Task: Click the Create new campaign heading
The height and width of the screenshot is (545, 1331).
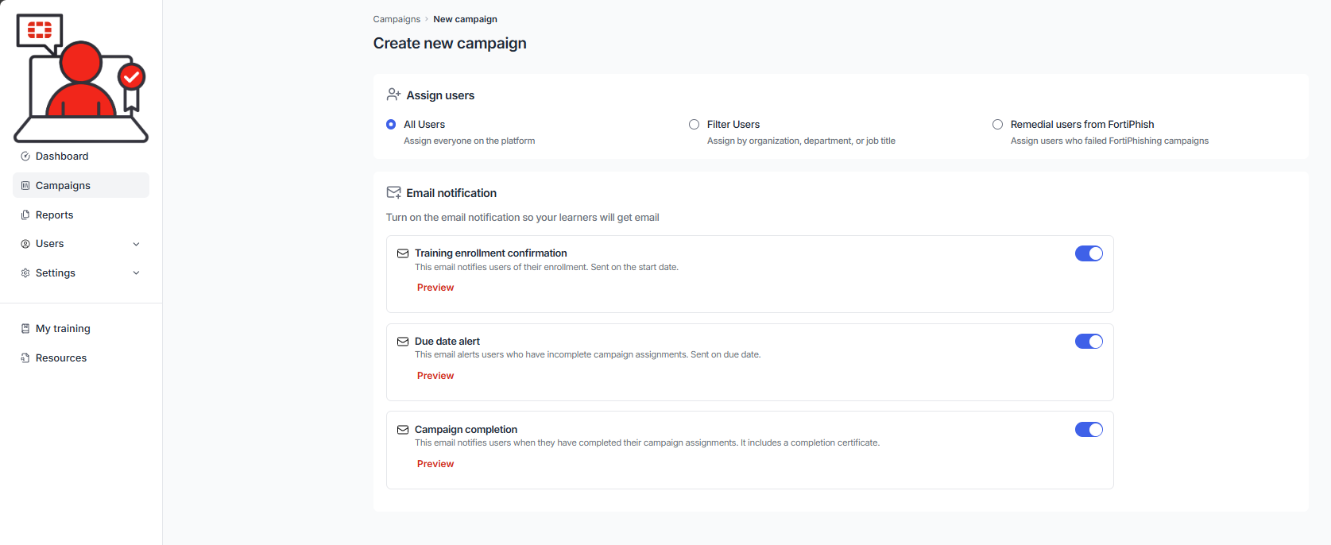Action: click(x=450, y=43)
